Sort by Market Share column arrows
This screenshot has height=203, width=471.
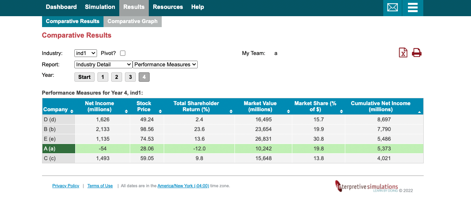click(x=341, y=112)
